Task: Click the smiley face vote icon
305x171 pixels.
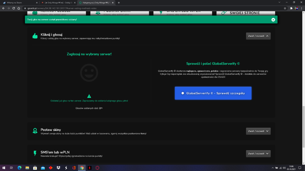Action: tap(89, 73)
